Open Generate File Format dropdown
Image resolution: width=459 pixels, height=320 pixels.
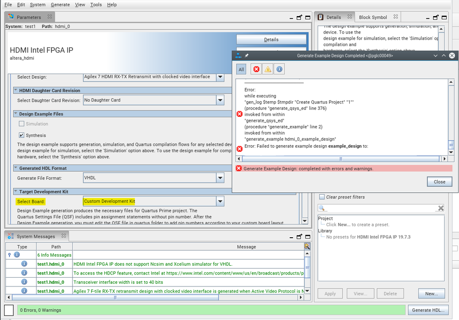click(x=220, y=178)
